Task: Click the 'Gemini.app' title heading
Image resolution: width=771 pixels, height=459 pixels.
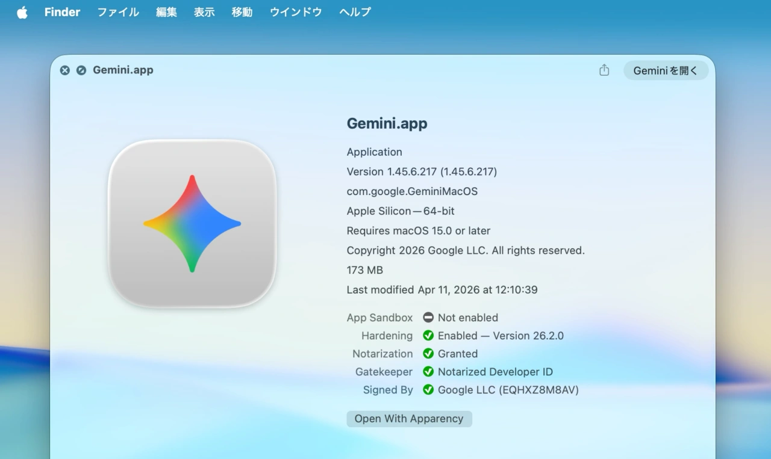Action: 387,123
